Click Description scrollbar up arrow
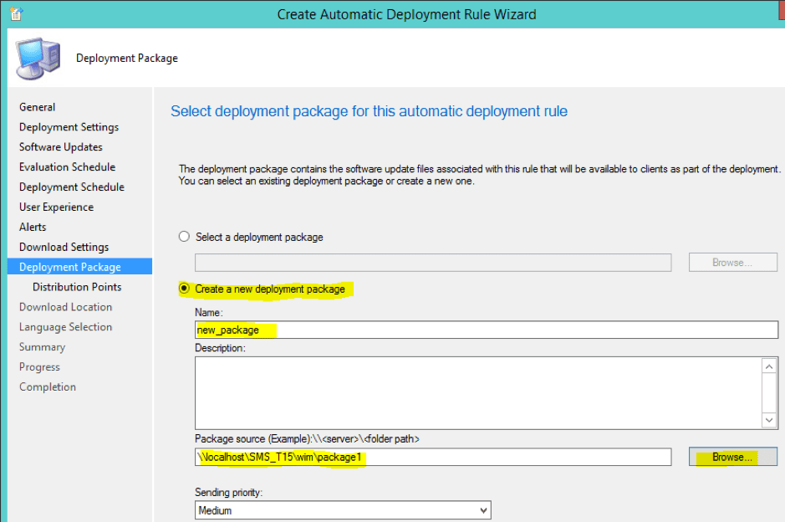Viewport: 785px width, 522px height. [x=769, y=366]
